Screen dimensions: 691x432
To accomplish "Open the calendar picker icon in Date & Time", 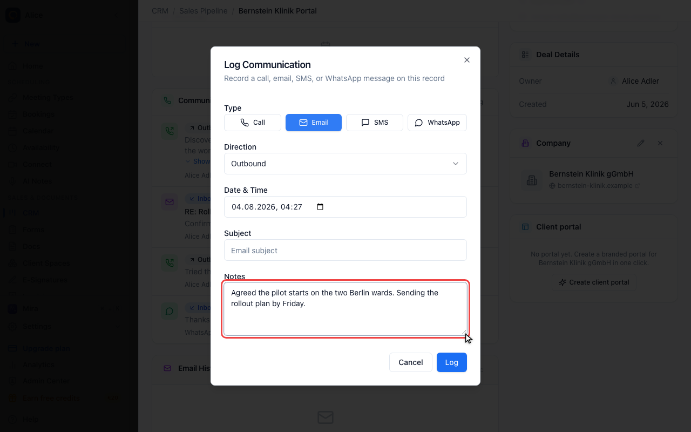I will [x=320, y=207].
